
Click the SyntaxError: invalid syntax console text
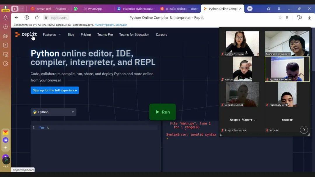coord(191,134)
